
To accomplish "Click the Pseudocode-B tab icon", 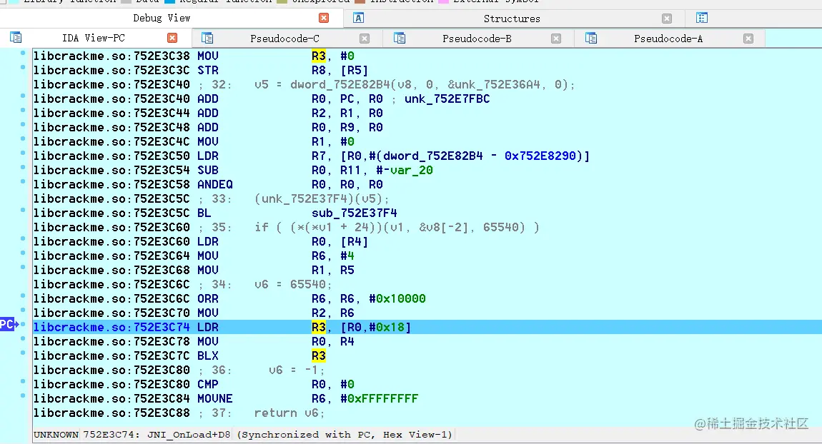I will coord(400,39).
